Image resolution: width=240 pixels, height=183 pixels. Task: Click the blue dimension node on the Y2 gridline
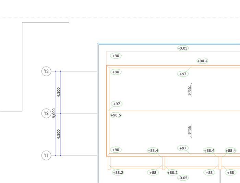coord(60,113)
